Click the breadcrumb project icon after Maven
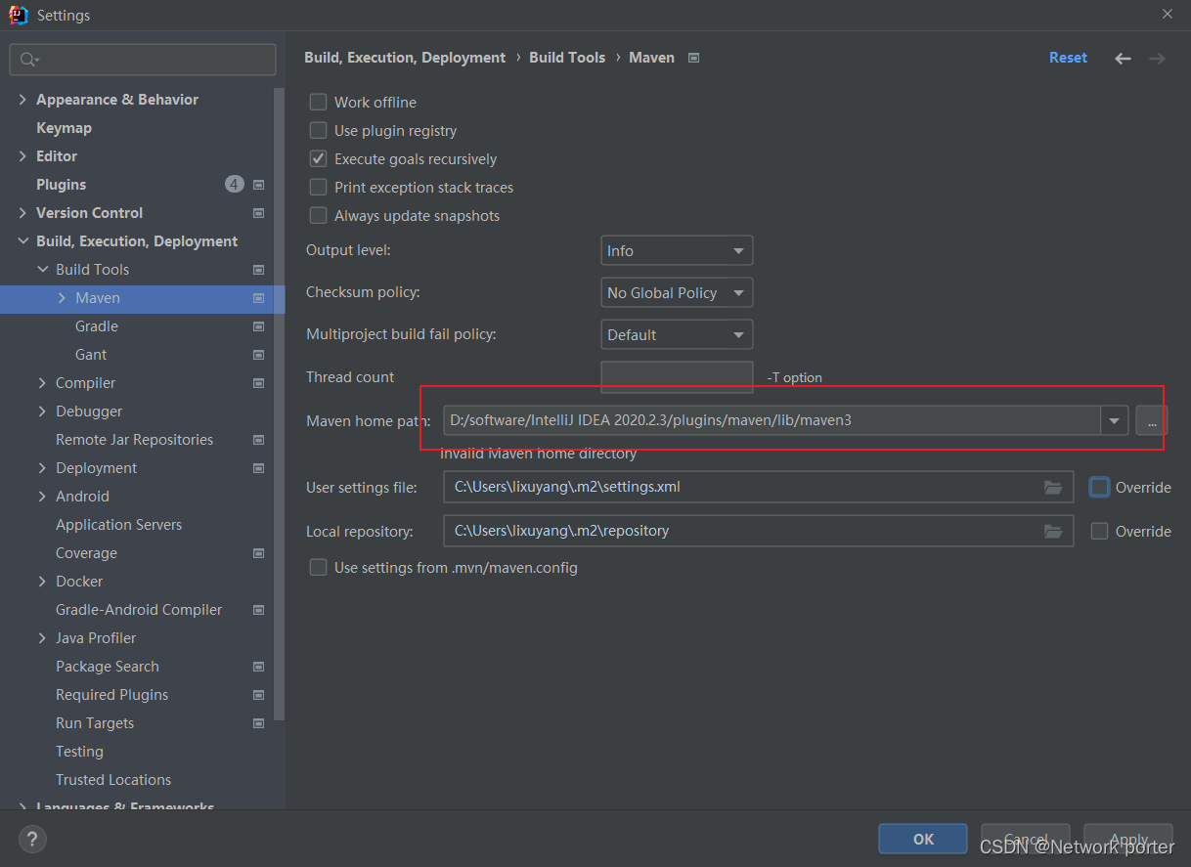Image resolution: width=1191 pixels, height=867 pixels. tap(694, 58)
